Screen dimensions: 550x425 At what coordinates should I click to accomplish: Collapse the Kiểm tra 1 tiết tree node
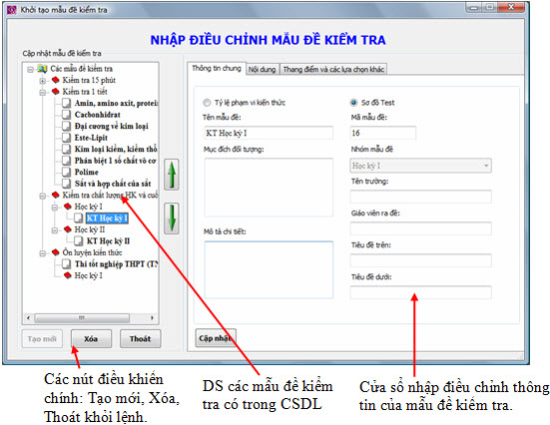click(43, 92)
